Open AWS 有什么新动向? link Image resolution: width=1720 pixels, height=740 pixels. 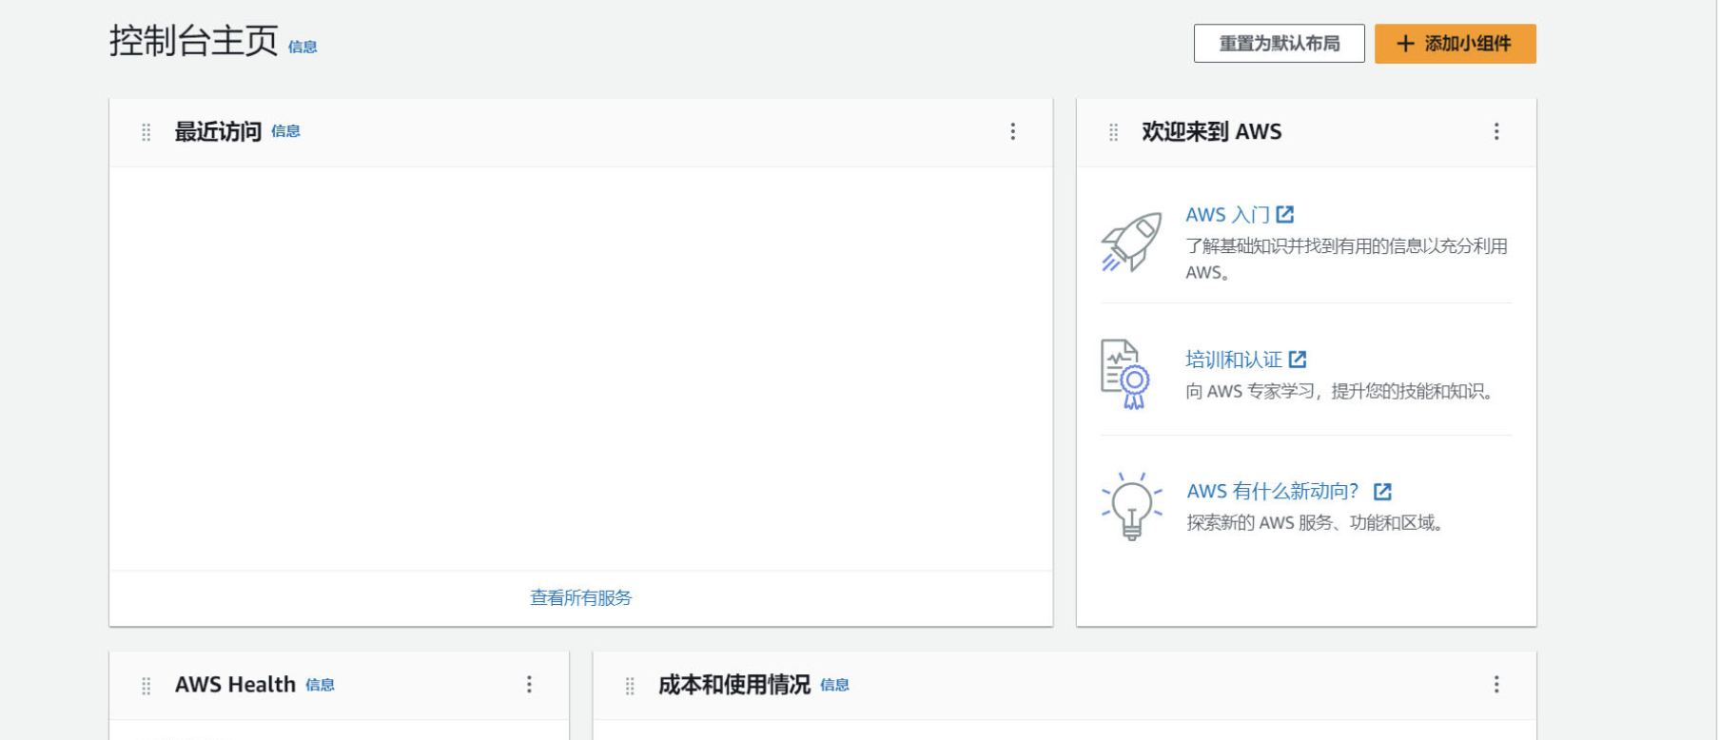1272,491
